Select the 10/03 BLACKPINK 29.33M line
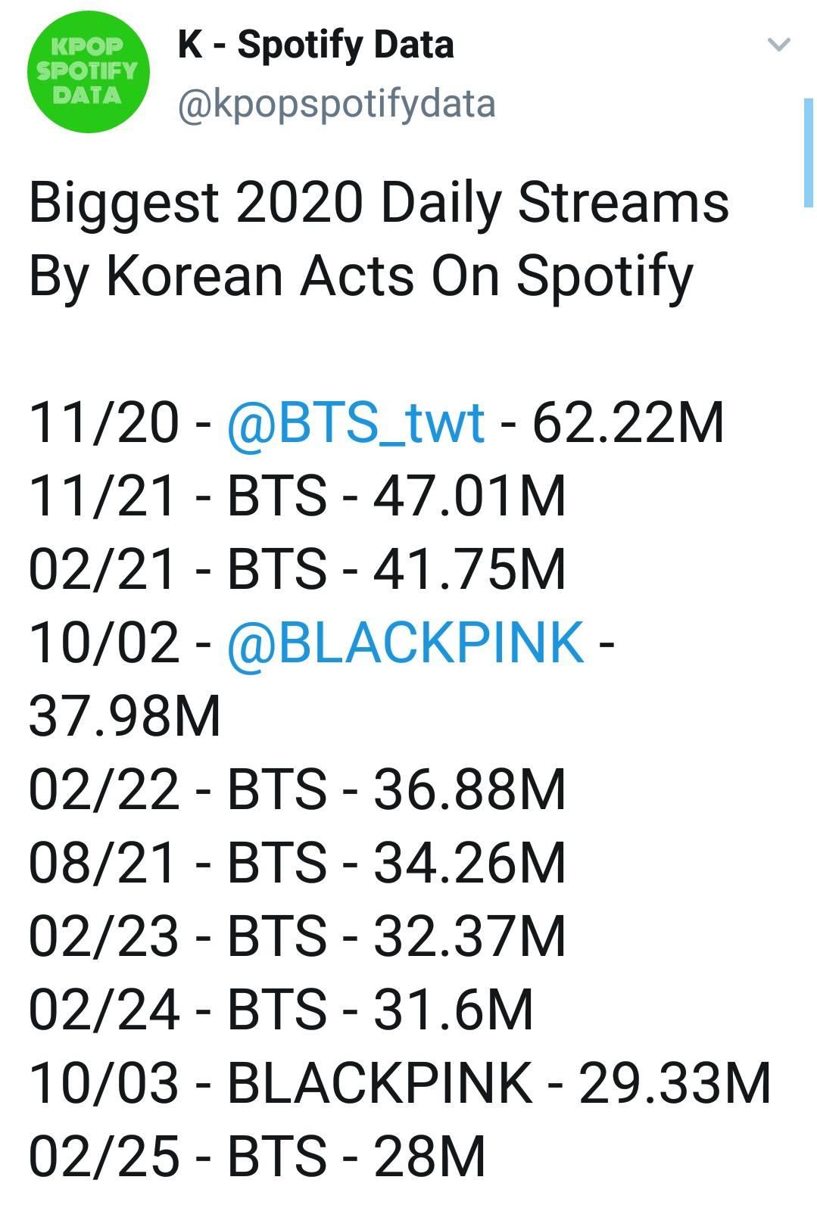817x1208 pixels. (x=399, y=1082)
